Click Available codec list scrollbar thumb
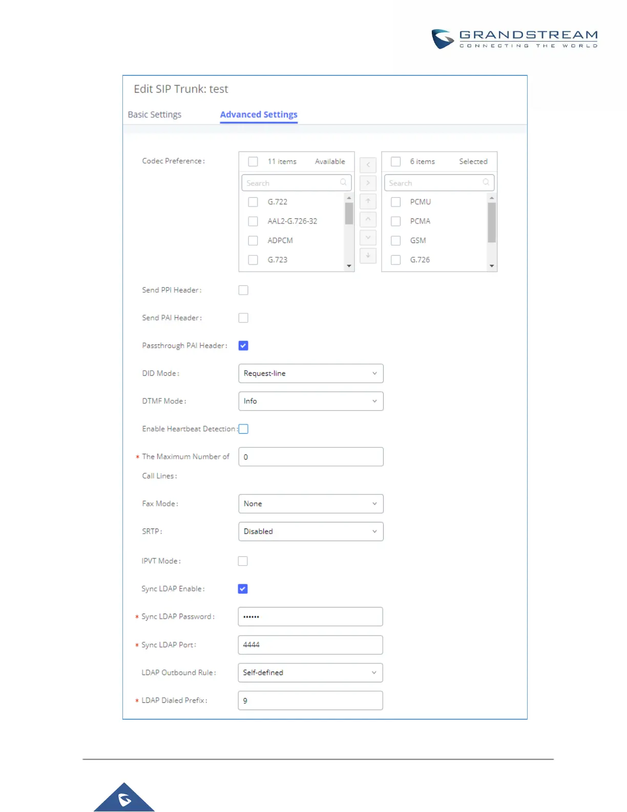The height and width of the screenshot is (812, 627). [x=349, y=214]
